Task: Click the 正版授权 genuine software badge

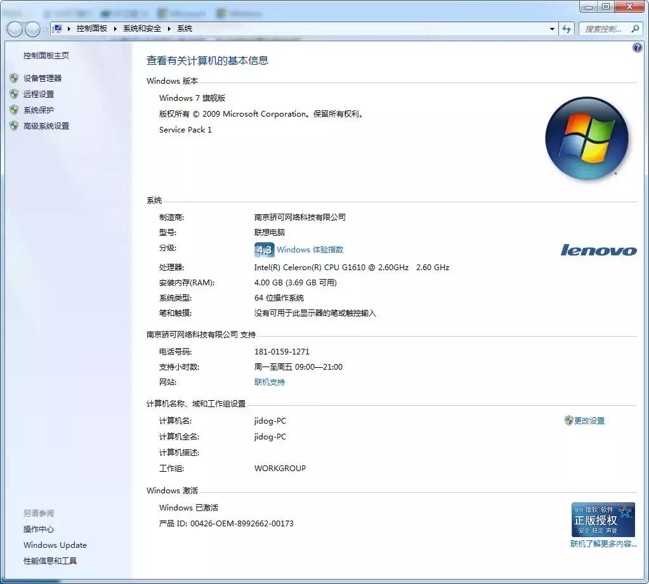Action: [x=604, y=520]
